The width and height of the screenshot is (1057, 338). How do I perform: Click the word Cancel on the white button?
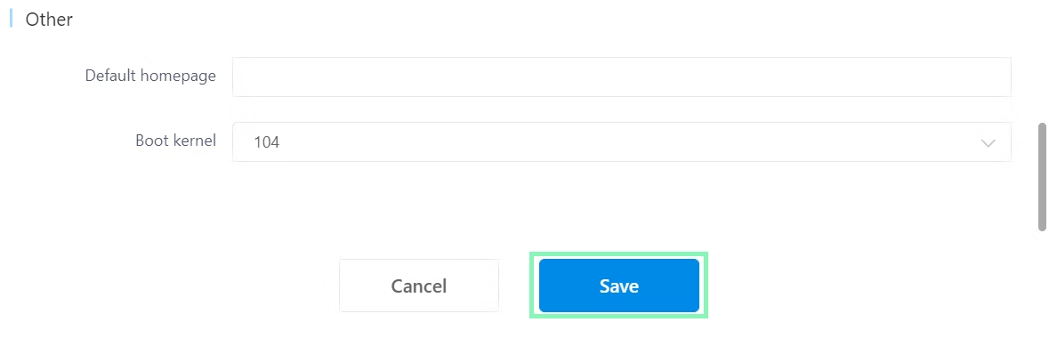pyautogui.click(x=419, y=286)
